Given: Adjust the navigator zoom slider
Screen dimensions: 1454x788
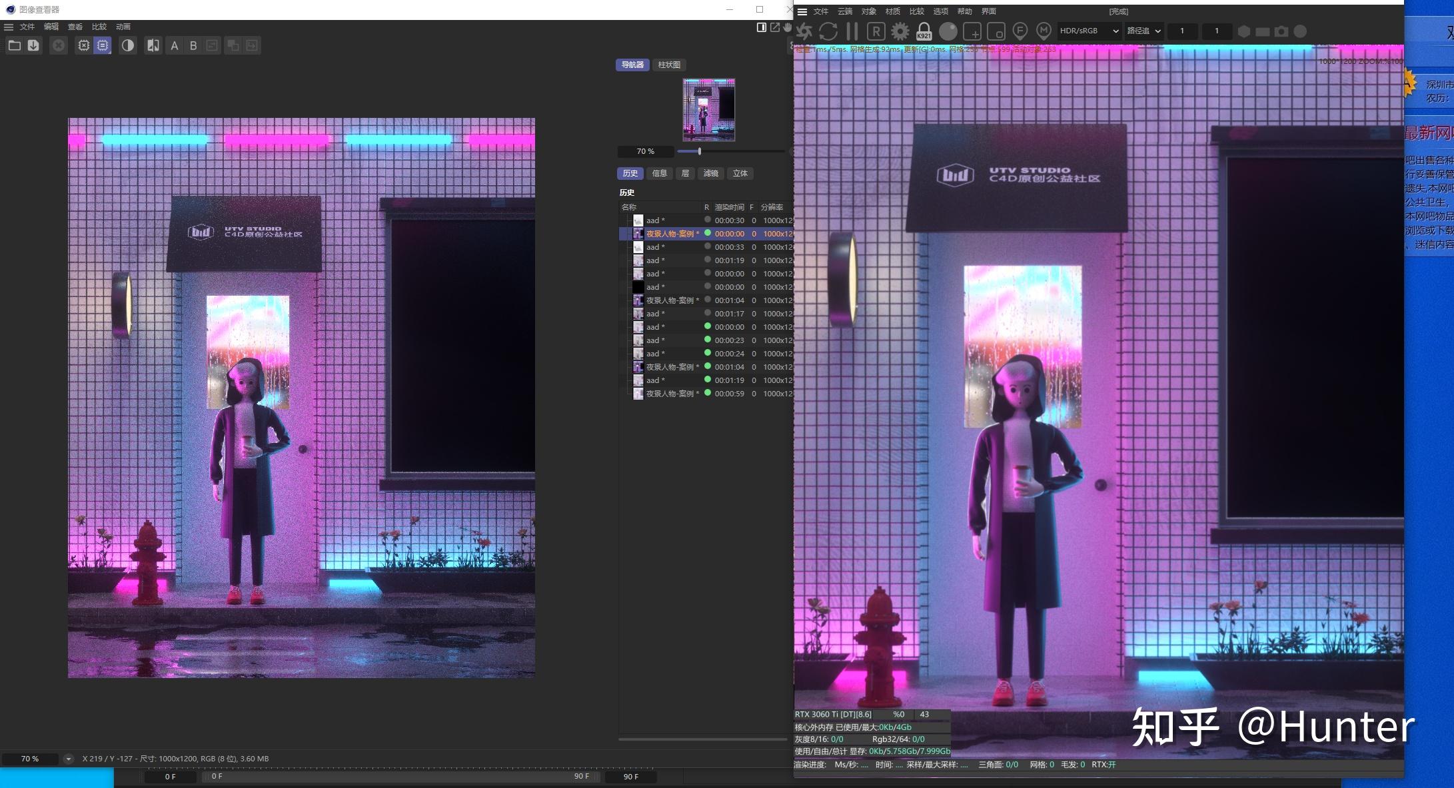Looking at the screenshot, I should pos(699,151).
